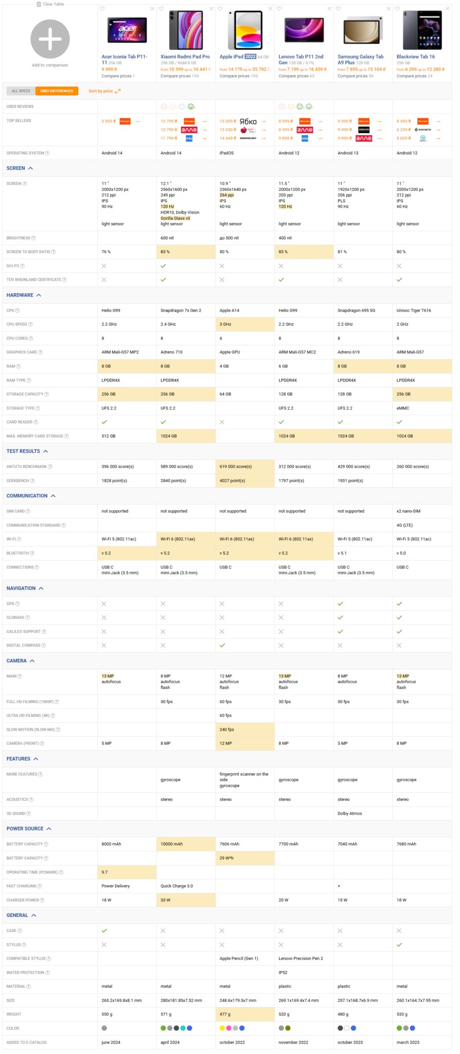Switch to the All Specs view
Viewport: 460px width, 1054px height.
(x=21, y=91)
